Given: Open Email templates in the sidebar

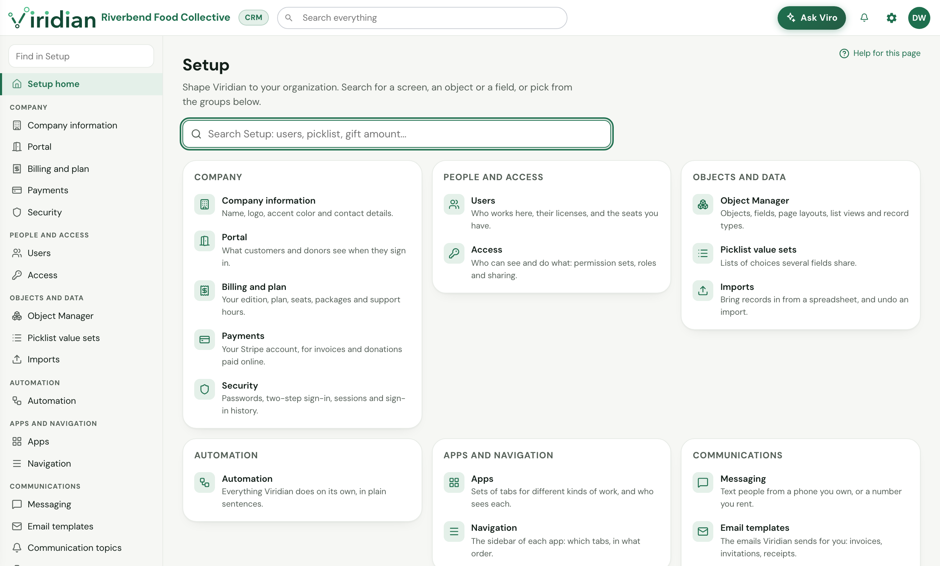Looking at the screenshot, I should click(x=81, y=526).
